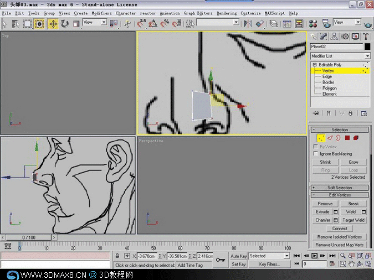Open the Modify panel tab (wrench icon)
The image size is (374, 280).
(x=325, y=37)
